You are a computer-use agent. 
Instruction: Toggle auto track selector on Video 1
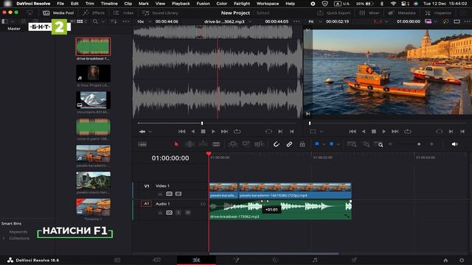click(x=169, y=194)
